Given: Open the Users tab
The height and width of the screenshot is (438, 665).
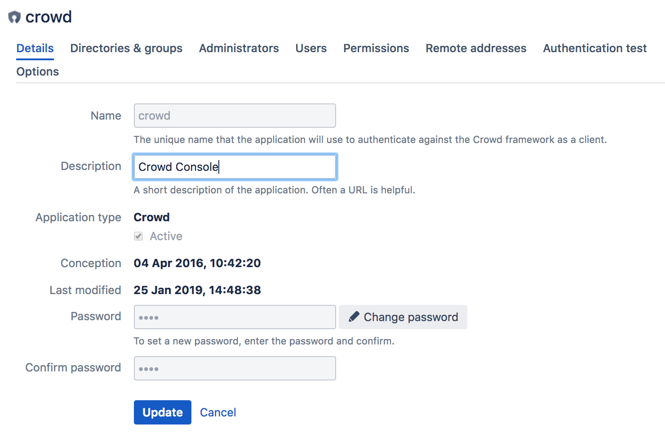Looking at the screenshot, I should click(311, 48).
